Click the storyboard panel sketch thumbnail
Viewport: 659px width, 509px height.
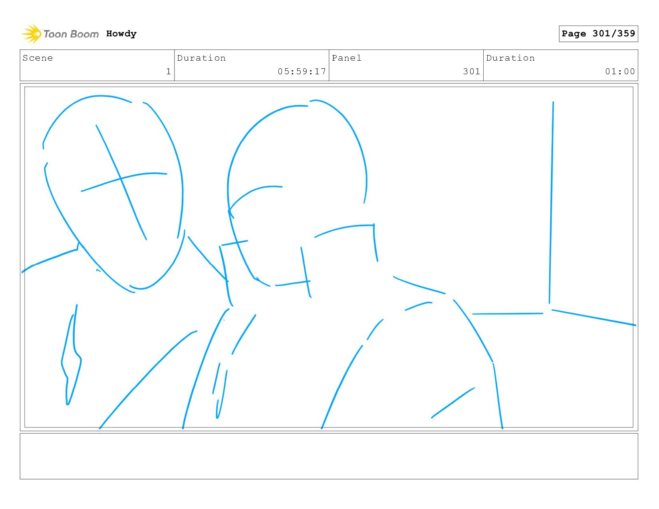[329, 257]
